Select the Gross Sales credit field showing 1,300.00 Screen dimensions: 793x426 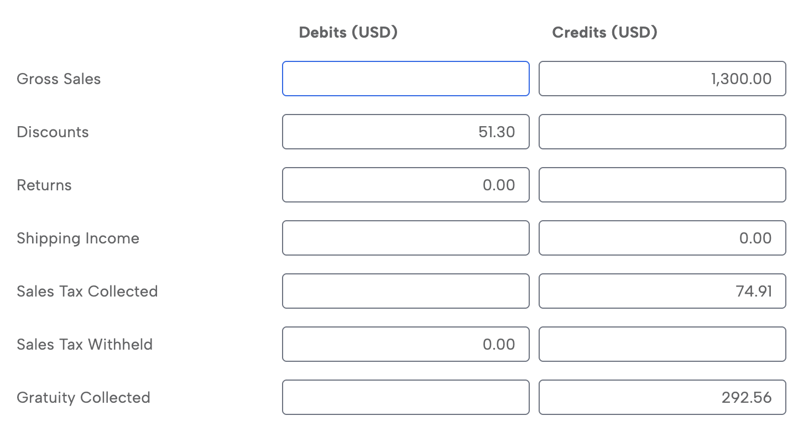[662, 79]
